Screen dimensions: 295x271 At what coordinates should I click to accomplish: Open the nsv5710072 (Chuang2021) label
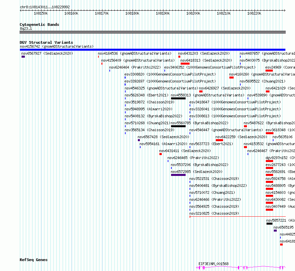(x=212, y=192)
